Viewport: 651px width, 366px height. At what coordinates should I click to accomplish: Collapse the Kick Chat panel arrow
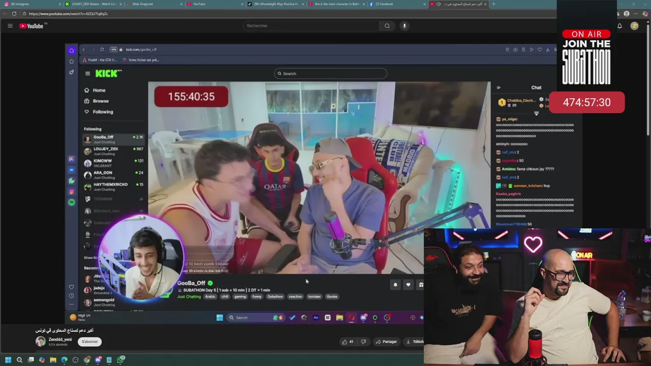[498, 87]
